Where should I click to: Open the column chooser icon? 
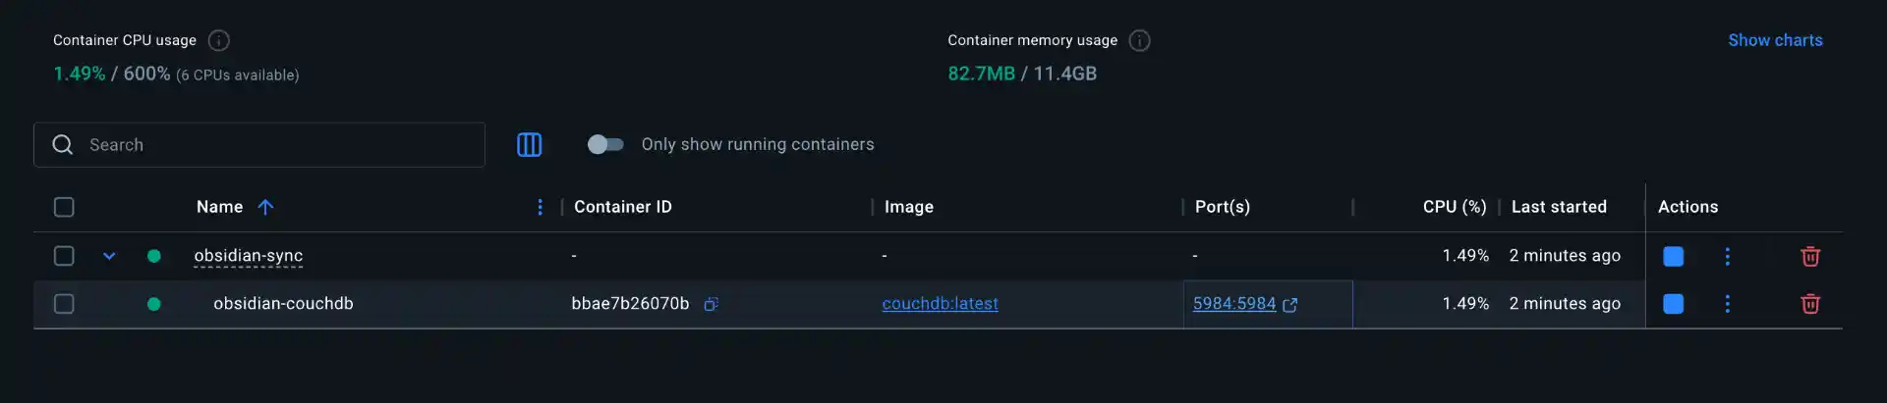click(x=529, y=145)
